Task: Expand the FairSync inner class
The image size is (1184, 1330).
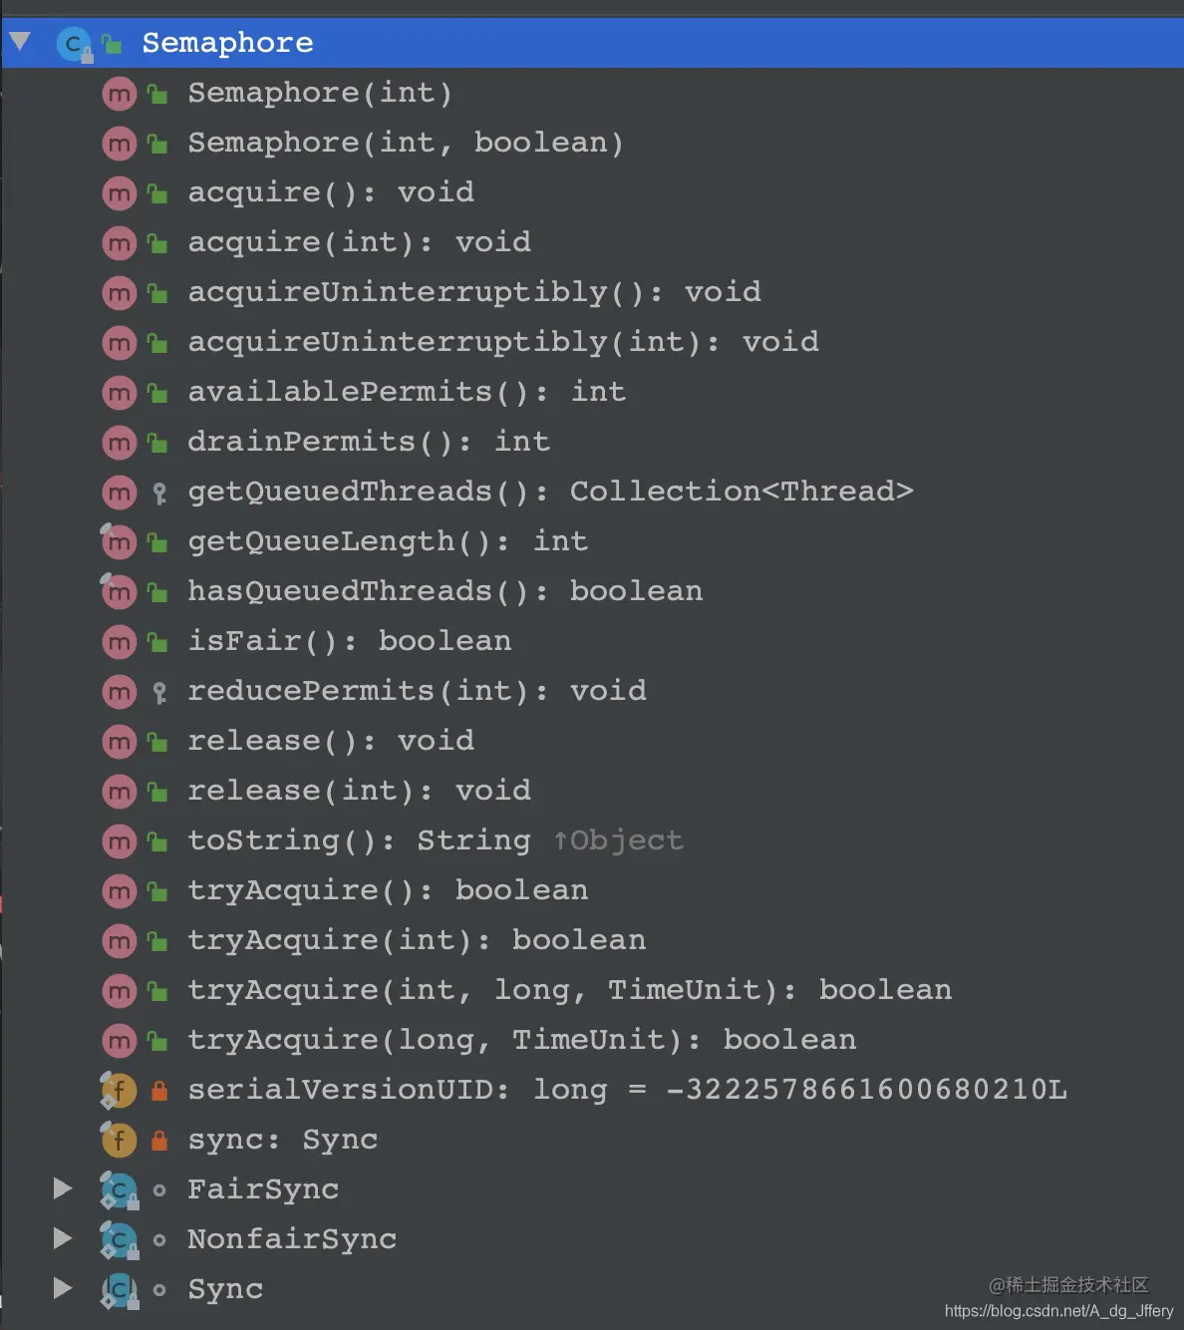Action: (63, 1188)
